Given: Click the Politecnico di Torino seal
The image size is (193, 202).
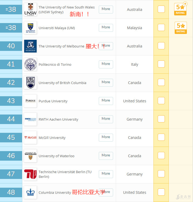Looking at the screenshot, I should pyautogui.click(x=31, y=64).
